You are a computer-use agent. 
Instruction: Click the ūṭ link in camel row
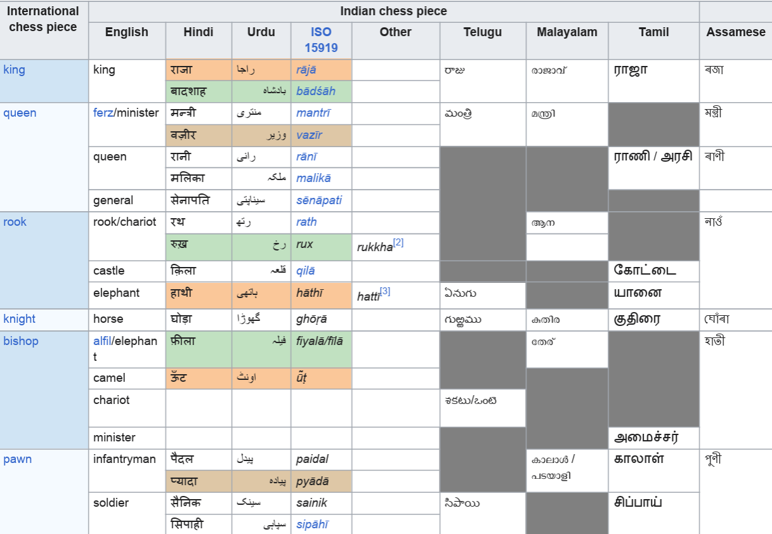point(302,378)
